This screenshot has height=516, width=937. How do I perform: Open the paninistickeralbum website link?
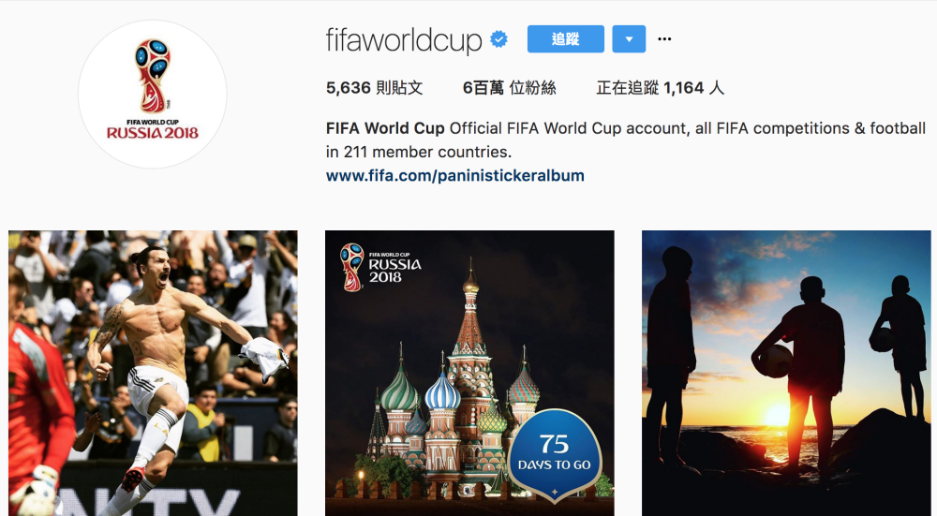pyautogui.click(x=454, y=175)
